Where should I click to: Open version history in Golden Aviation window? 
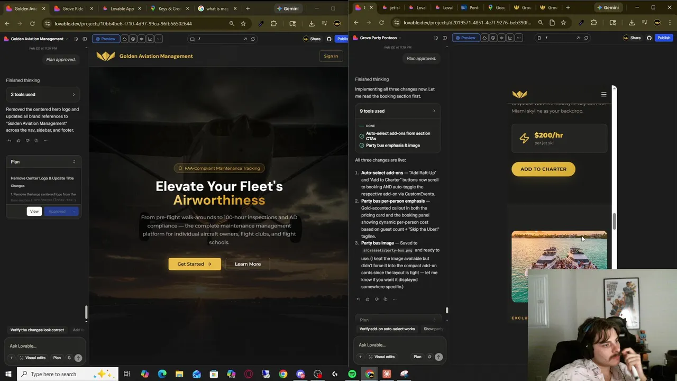76,39
